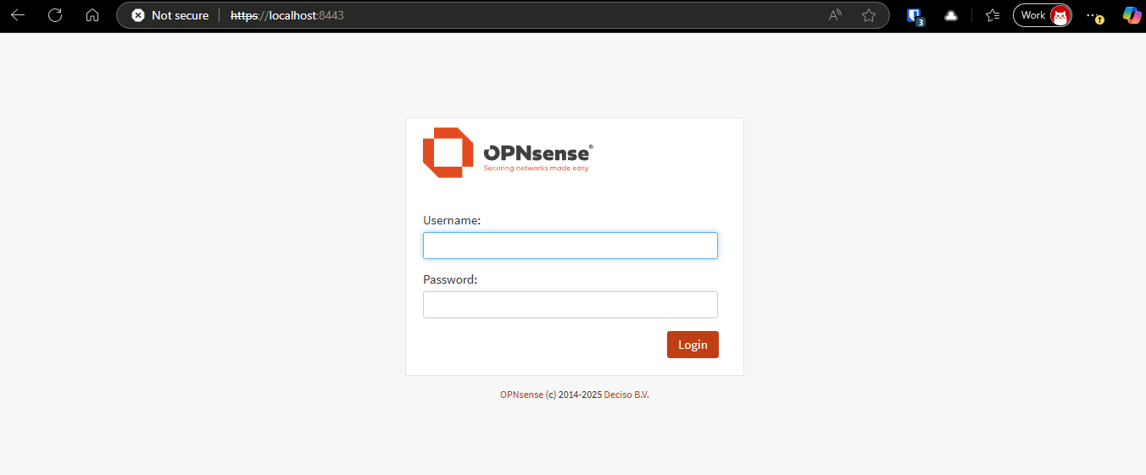
Task: Focus the Username input field
Action: (570, 246)
